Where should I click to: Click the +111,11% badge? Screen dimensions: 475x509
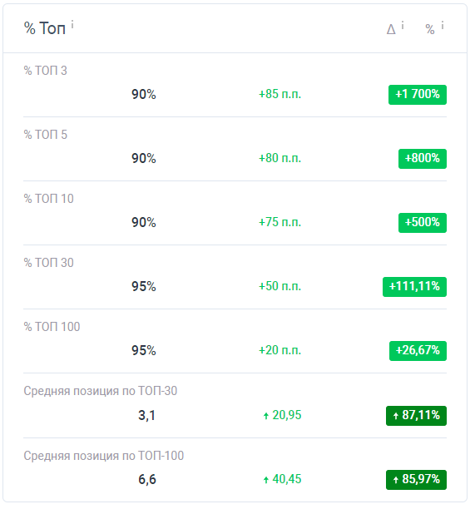(414, 287)
